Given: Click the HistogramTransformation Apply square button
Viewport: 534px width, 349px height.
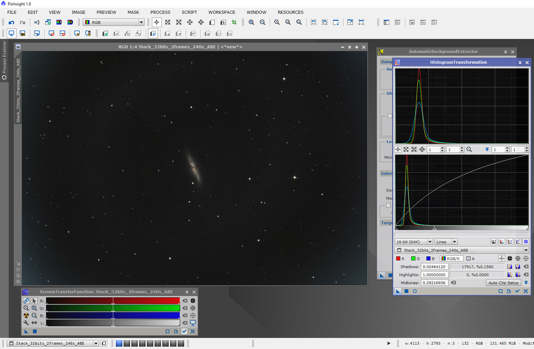Looking at the screenshot, I should 406,291.
